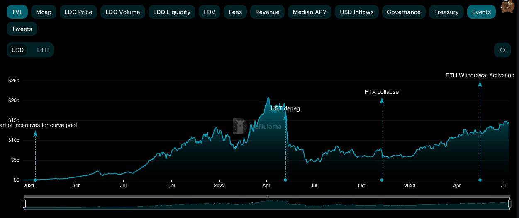The width and height of the screenshot is (519, 218).
Task: Click the $25b axis label
Action: pyautogui.click(x=14, y=81)
